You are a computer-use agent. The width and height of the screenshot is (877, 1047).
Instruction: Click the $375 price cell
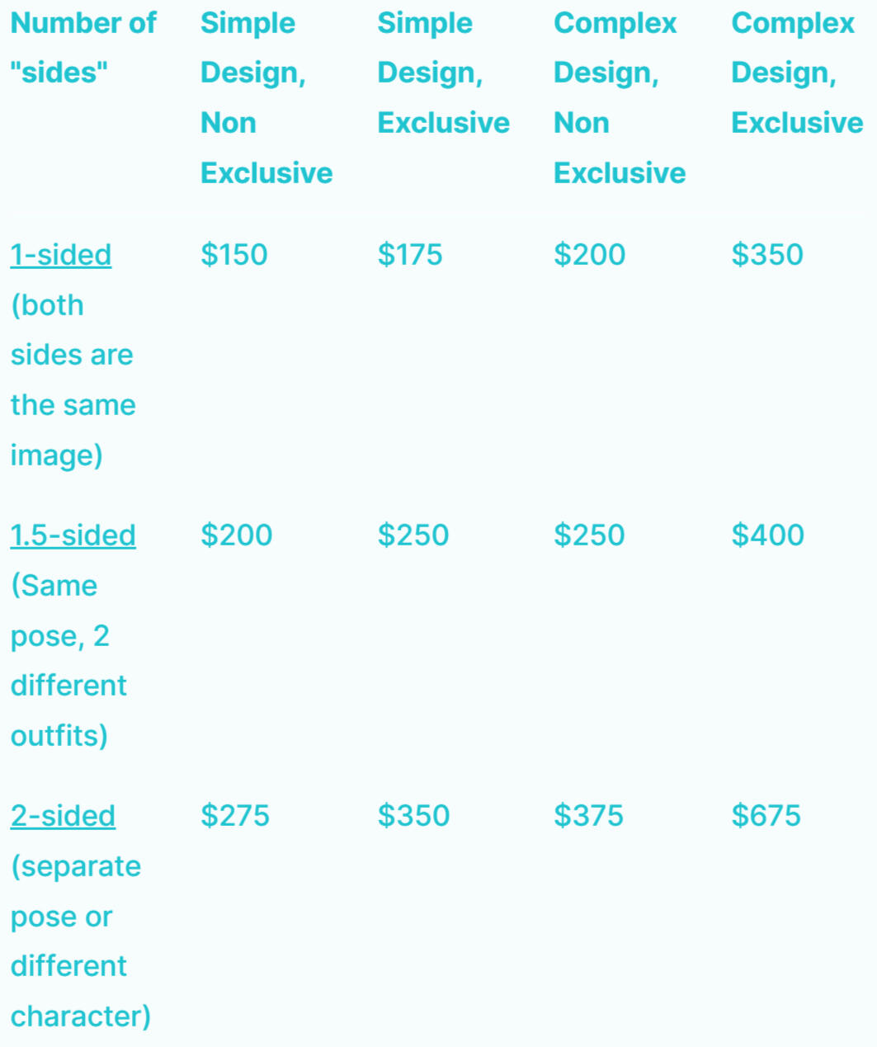588,816
